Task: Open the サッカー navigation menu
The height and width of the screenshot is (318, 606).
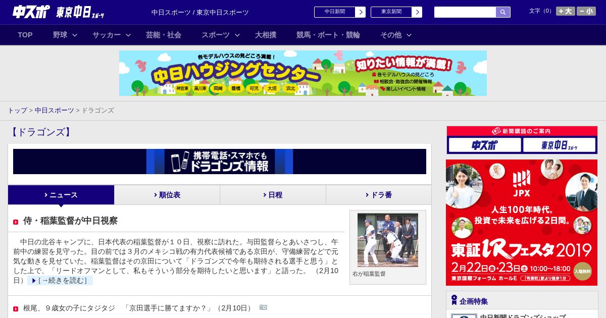Action: [112, 35]
